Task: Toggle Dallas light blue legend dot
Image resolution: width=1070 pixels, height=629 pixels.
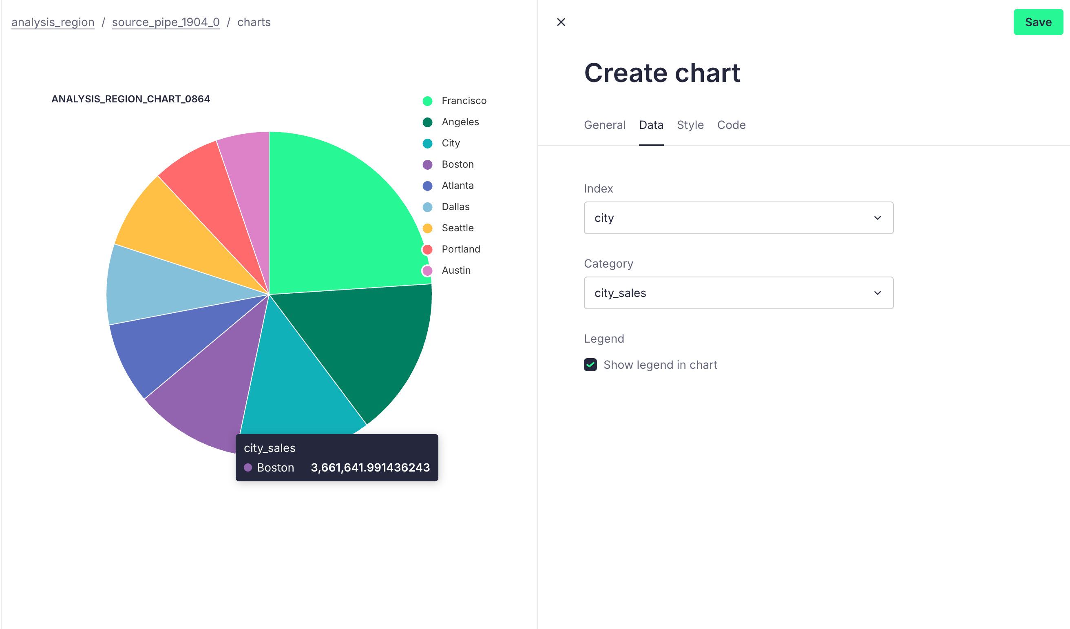Action: [427, 207]
